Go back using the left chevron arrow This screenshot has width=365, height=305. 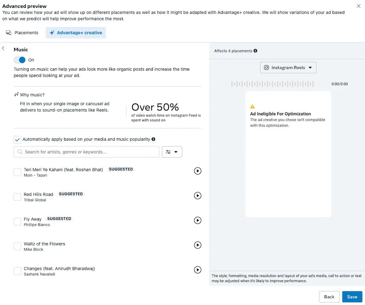tap(3, 48)
